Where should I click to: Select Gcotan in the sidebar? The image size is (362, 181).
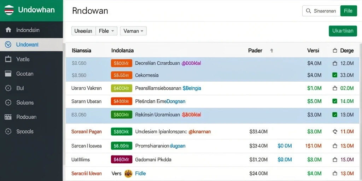25,74
